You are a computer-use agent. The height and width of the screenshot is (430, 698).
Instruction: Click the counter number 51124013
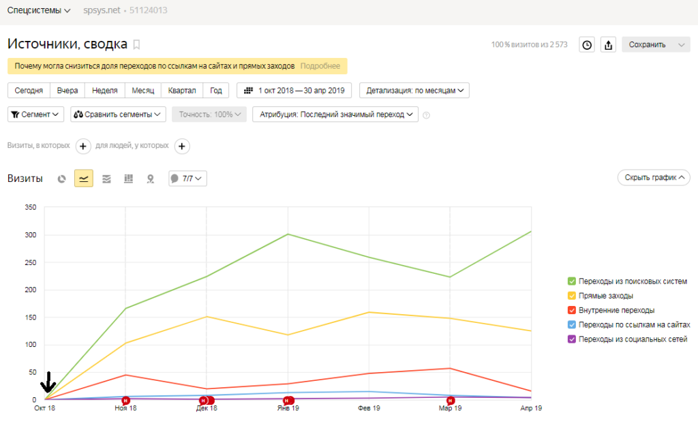(148, 10)
